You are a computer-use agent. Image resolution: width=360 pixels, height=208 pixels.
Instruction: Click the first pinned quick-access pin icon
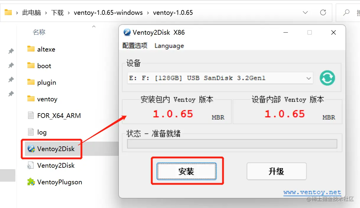pos(11,51)
